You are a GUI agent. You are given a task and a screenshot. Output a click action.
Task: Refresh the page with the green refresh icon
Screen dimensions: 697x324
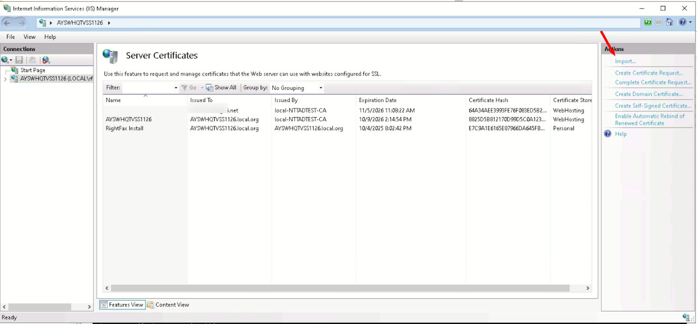tap(648, 22)
